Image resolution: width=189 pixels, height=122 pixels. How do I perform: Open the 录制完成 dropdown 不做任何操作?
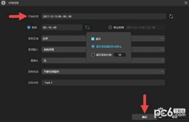point(103,72)
